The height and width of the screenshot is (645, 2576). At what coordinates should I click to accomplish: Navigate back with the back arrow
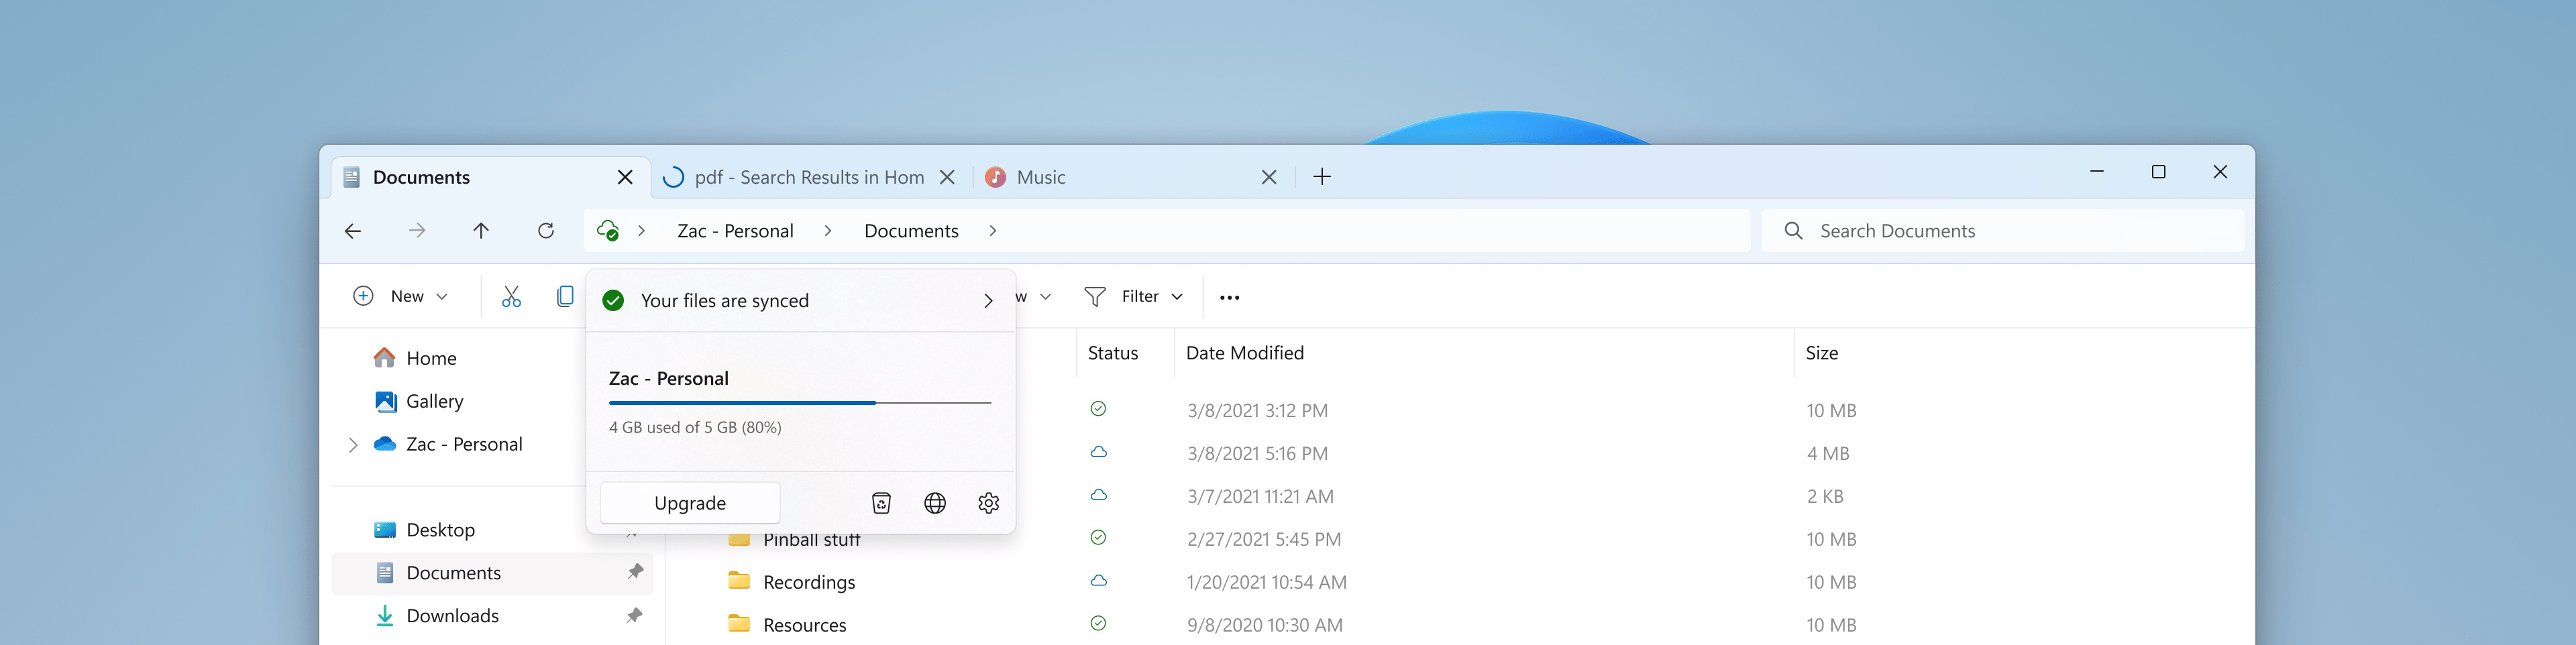click(x=353, y=231)
